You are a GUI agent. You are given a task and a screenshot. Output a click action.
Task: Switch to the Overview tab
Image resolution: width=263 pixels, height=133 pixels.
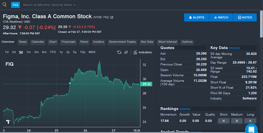coord(8,42)
